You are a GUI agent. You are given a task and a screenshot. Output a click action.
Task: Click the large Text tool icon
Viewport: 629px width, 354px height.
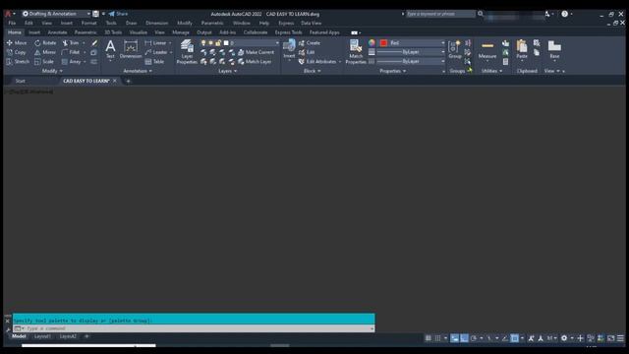pyautogui.click(x=110, y=46)
